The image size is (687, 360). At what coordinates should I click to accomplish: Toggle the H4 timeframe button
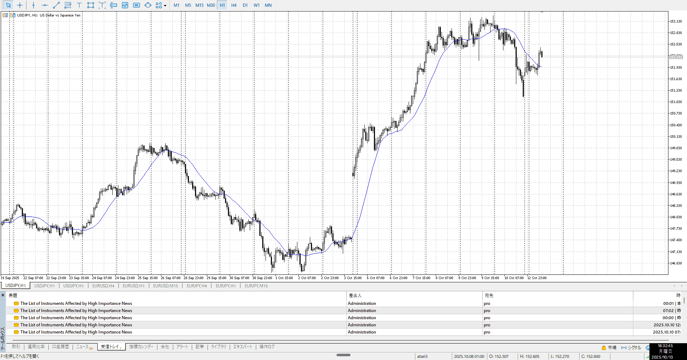click(x=234, y=5)
